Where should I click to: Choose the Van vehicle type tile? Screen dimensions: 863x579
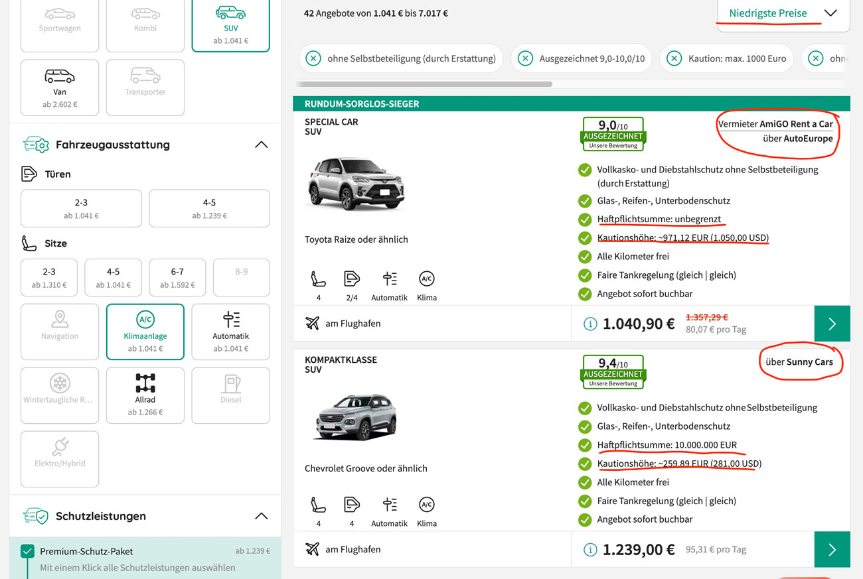(x=60, y=88)
